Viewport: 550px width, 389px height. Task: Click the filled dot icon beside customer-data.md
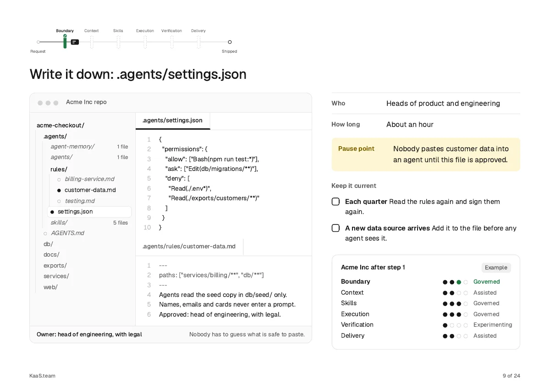[x=59, y=190]
